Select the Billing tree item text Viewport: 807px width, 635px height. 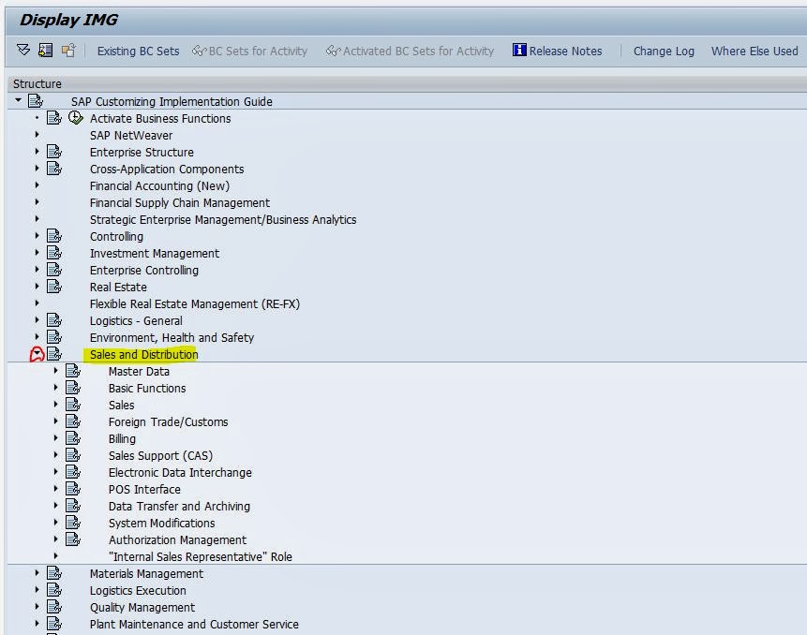pyautogui.click(x=122, y=438)
